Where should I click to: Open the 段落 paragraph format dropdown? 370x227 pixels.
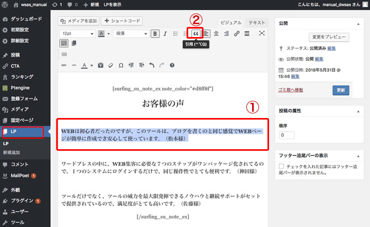pos(130,33)
